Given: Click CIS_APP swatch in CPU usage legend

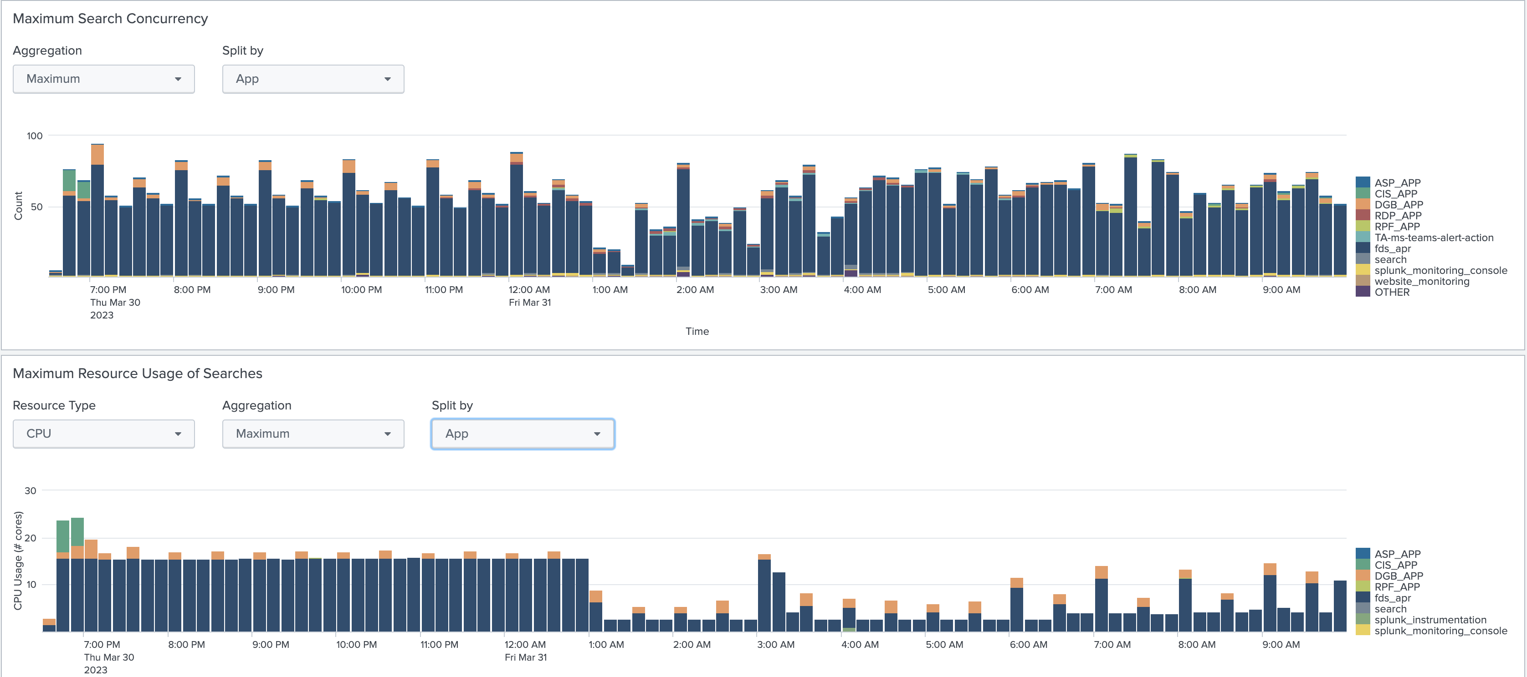Looking at the screenshot, I should pyautogui.click(x=1363, y=565).
